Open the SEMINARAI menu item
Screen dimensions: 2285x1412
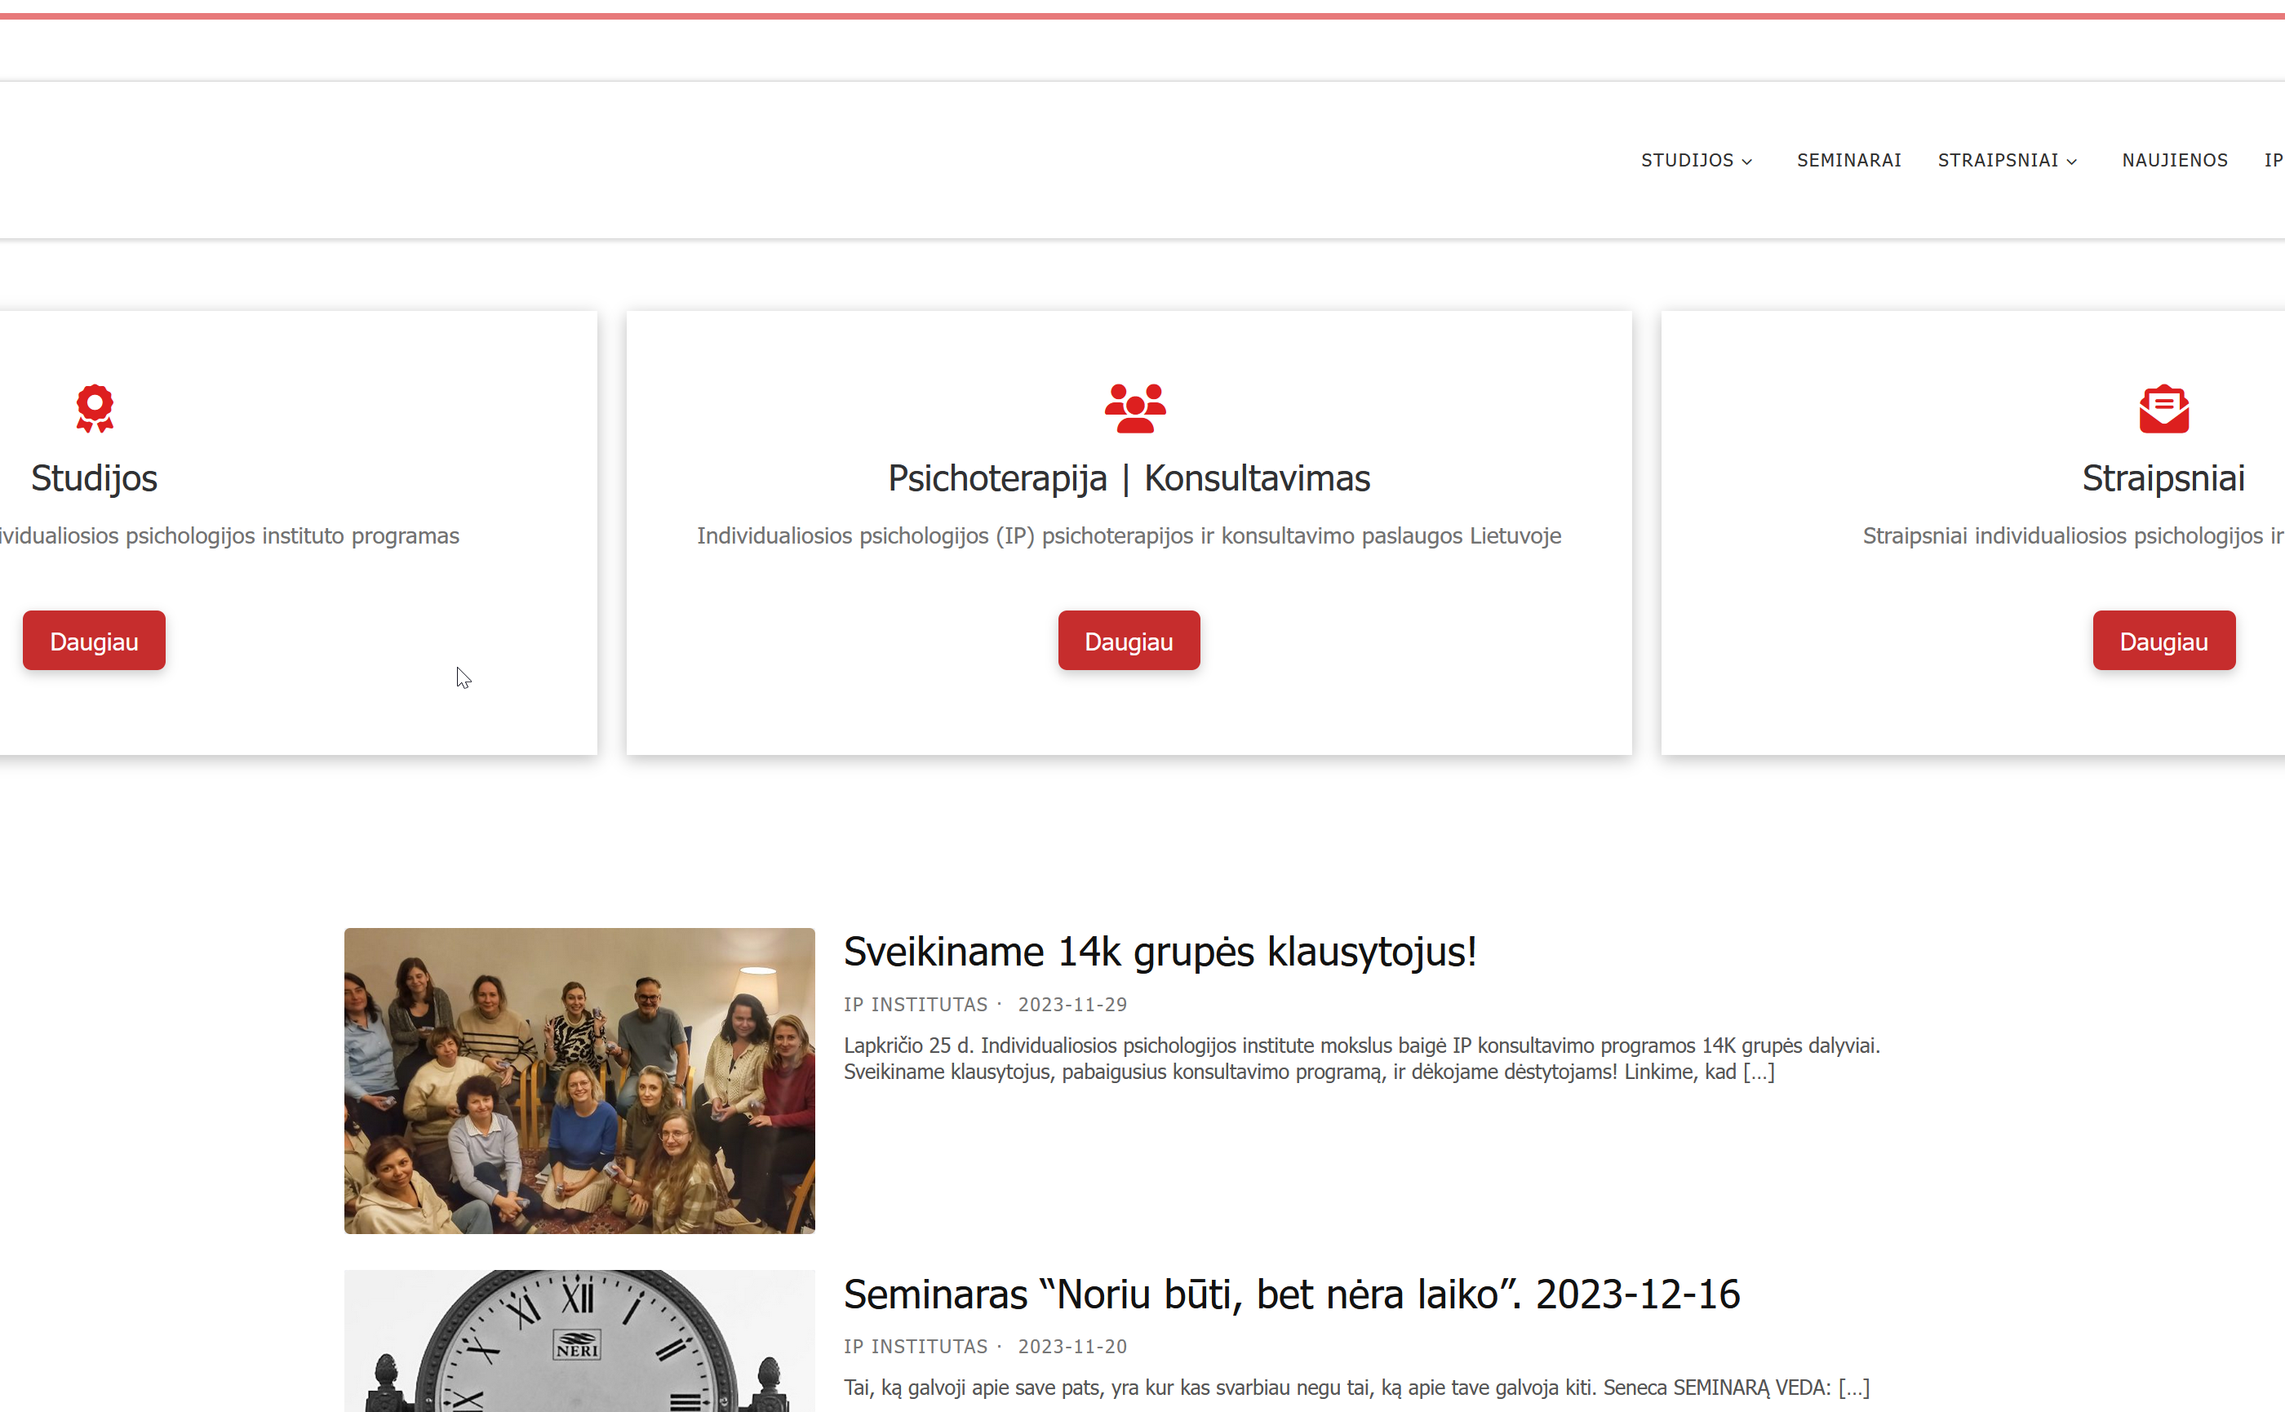[1849, 161]
